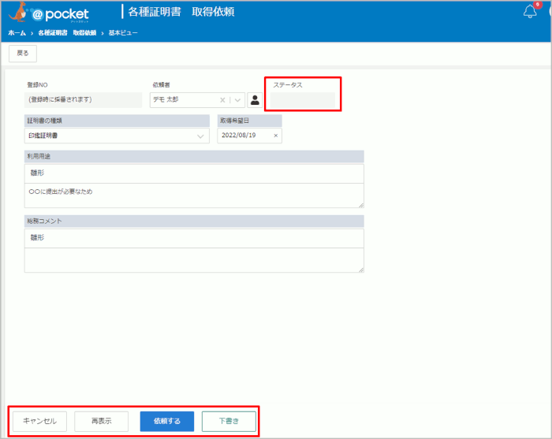The image size is (552, 439).
Task: Click the キャンセル button
Action: click(39, 421)
